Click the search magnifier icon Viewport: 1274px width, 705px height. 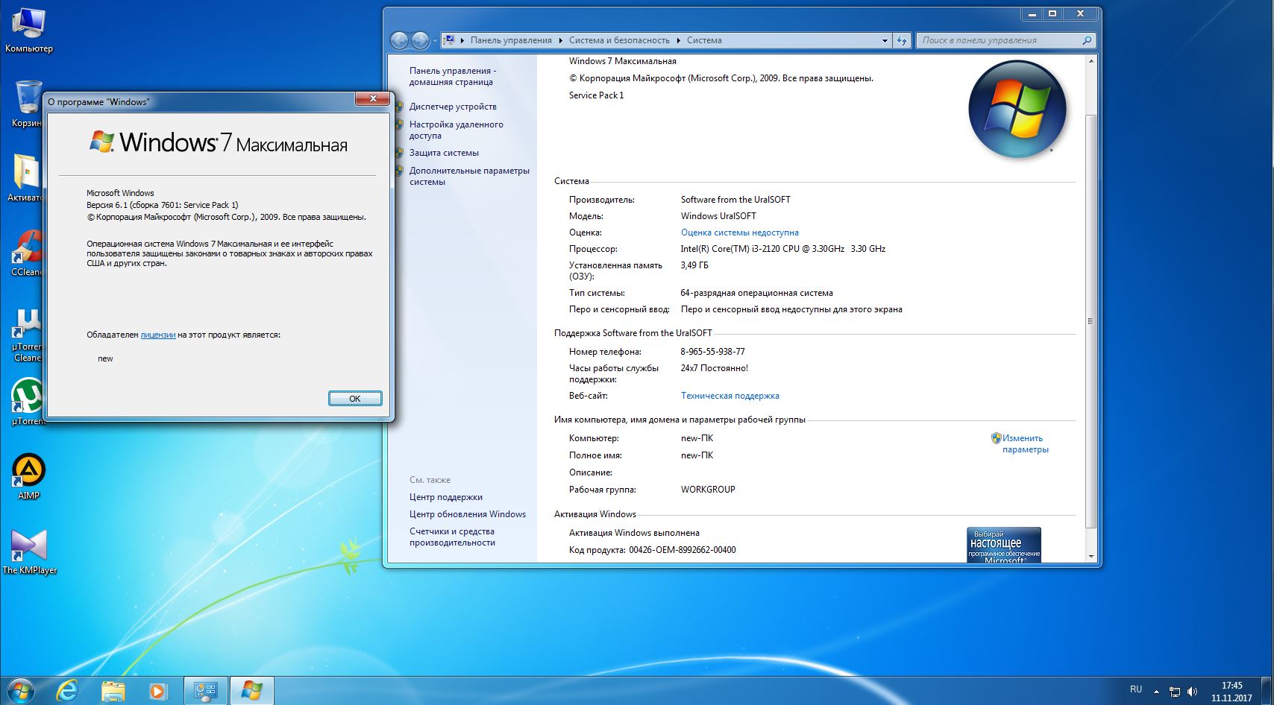1087,40
